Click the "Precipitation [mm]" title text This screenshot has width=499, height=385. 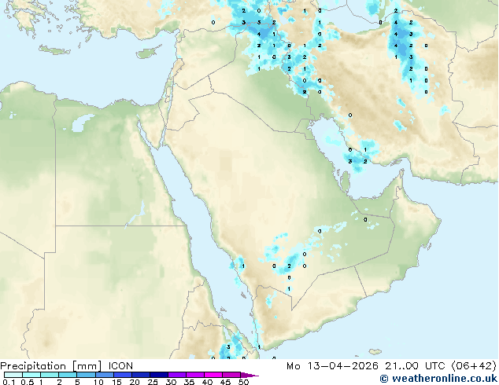(x=51, y=366)
